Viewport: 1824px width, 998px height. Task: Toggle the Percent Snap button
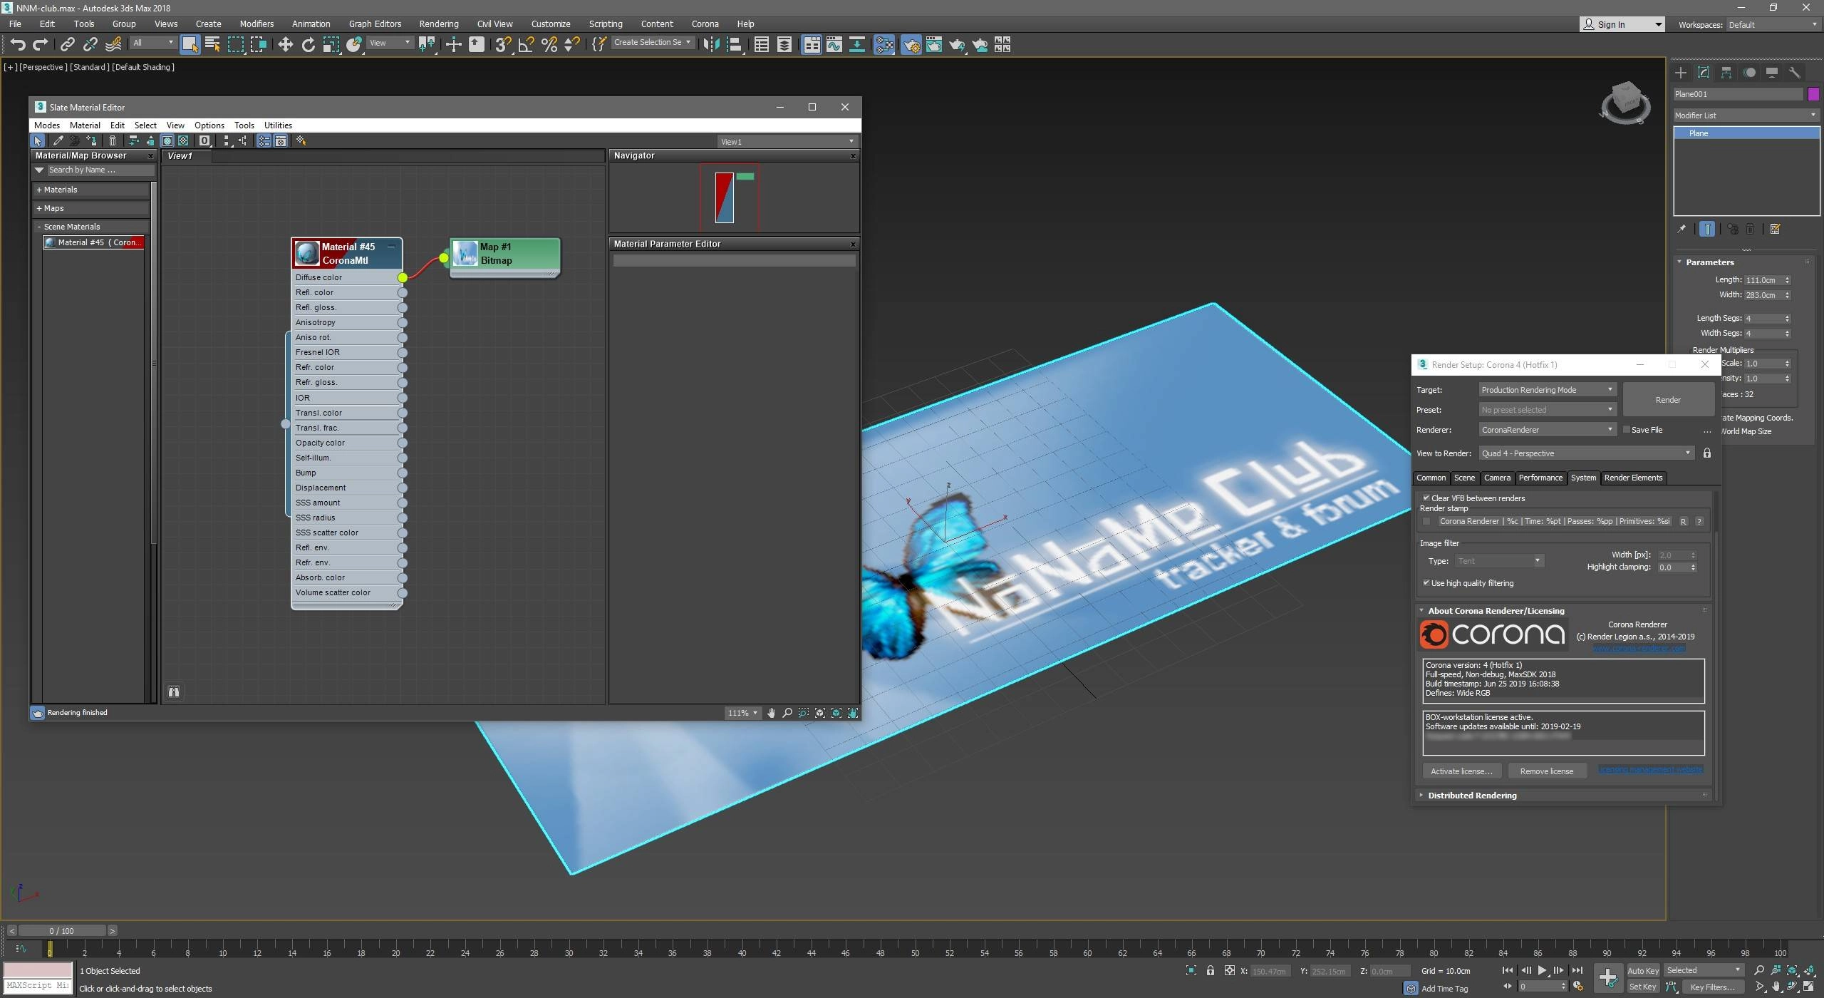click(x=549, y=45)
